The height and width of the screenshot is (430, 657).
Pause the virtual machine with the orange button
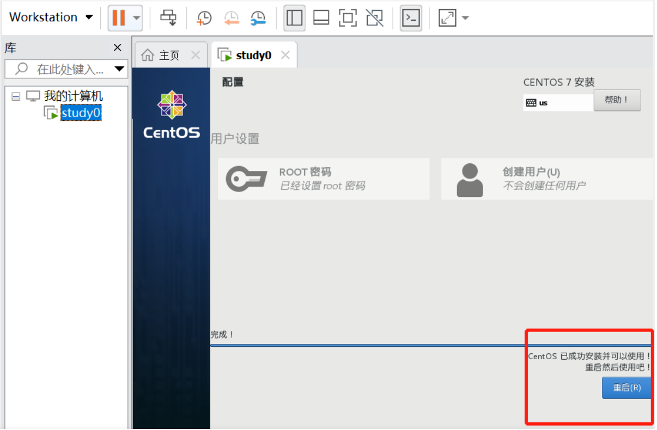[x=119, y=18]
